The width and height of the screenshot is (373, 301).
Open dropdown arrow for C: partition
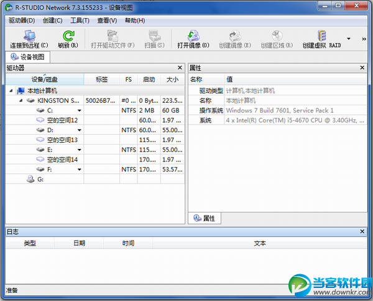[x=79, y=110]
